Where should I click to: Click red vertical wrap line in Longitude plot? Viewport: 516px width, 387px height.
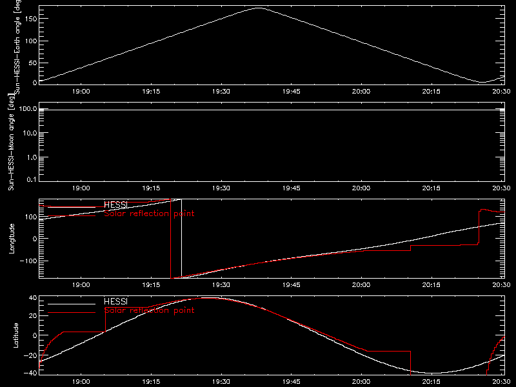pos(170,239)
